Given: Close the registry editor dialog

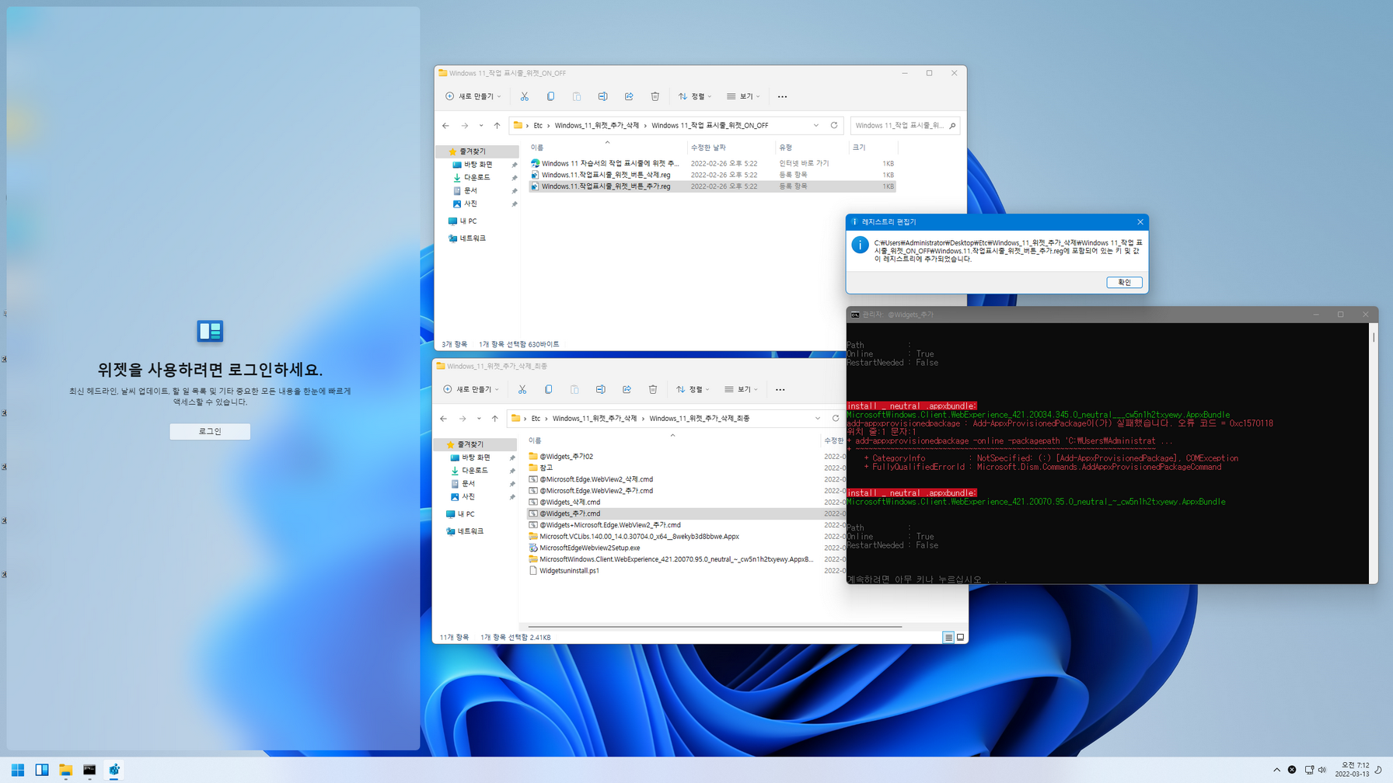Looking at the screenshot, I should click(x=1140, y=222).
